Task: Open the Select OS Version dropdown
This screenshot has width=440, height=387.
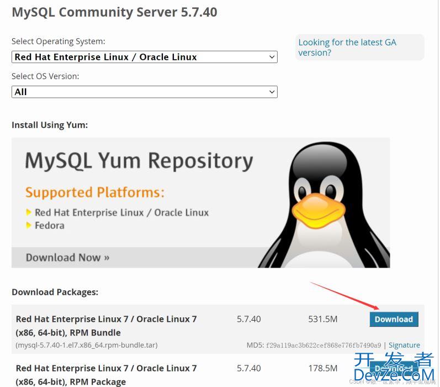Action: coord(145,92)
